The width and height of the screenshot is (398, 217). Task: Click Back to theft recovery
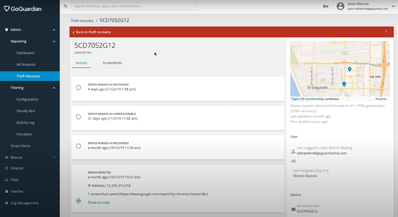tap(92, 32)
